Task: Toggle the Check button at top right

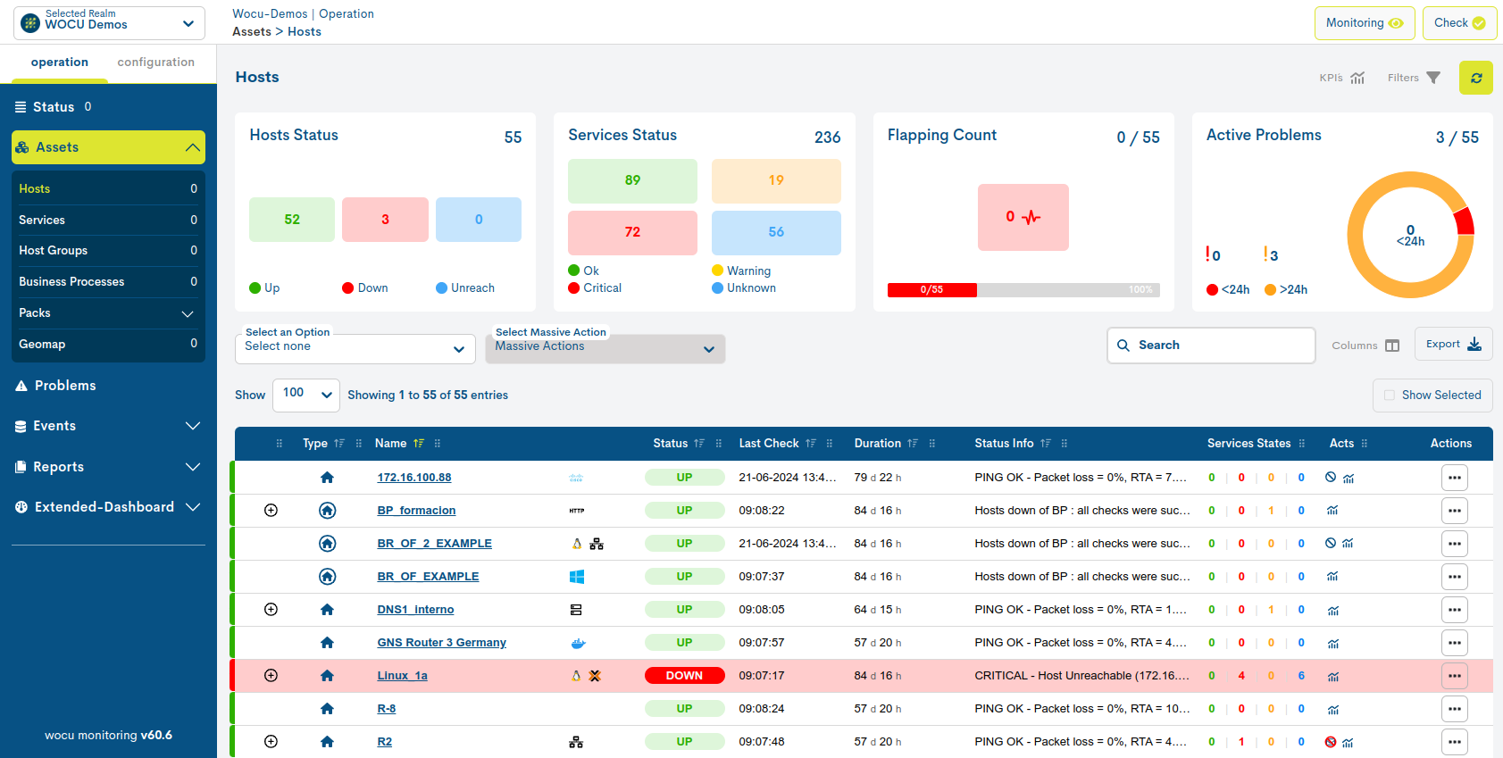Action: click(x=1459, y=23)
